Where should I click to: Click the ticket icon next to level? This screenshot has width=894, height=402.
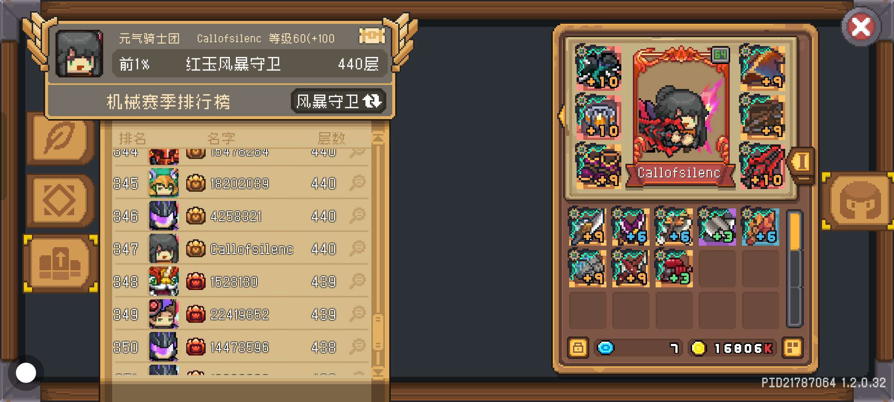click(372, 36)
